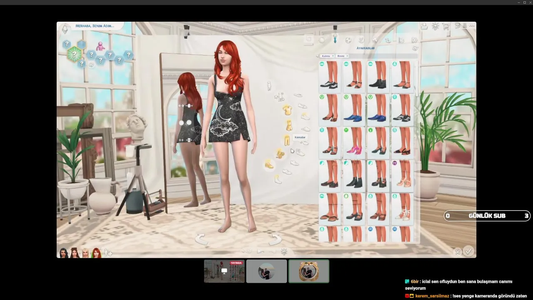Choose the pink walk style figure icon
533x300 pixels.
click(x=100, y=46)
